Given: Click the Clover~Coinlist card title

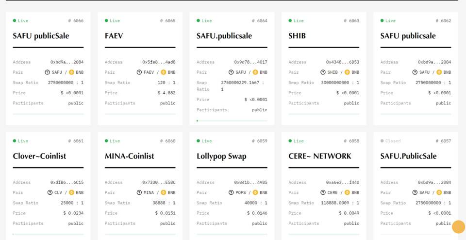Looking at the screenshot, I should [x=39, y=156].
